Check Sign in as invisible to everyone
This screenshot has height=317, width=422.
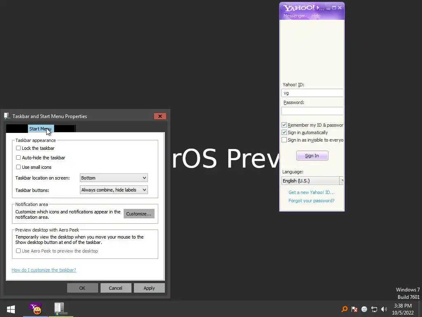point(284,140)
